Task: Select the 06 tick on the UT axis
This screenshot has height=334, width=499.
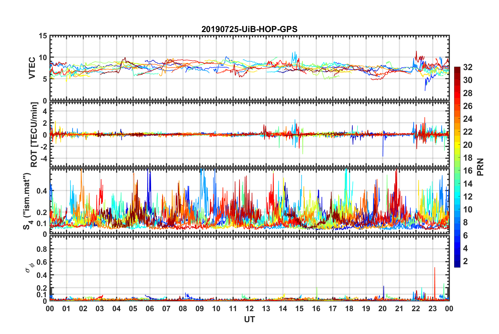Action: coord(150,309)
